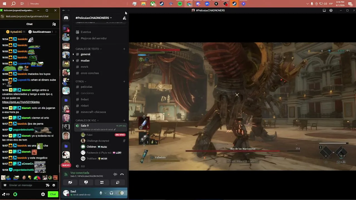
Task: Toggle camera off in Discord voice panel
Action: (70, 182)
